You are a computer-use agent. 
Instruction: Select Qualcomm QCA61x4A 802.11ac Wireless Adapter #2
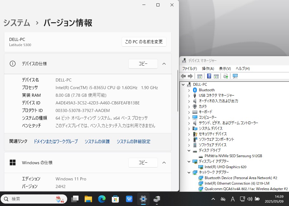point(246,189)
